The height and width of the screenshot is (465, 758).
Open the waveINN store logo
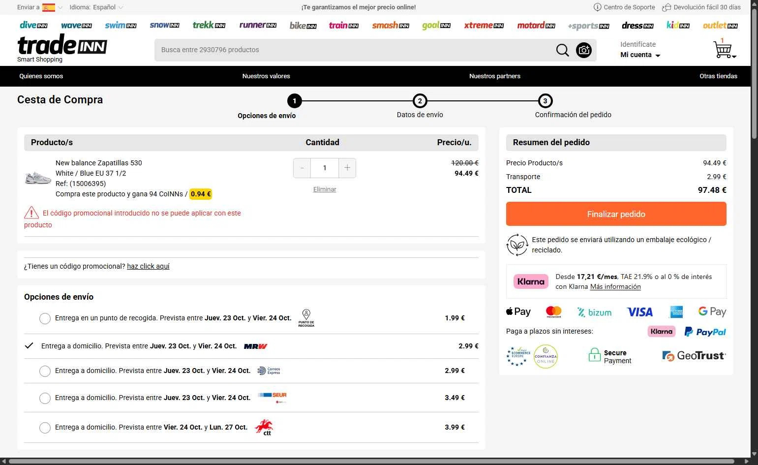(76, 25)
